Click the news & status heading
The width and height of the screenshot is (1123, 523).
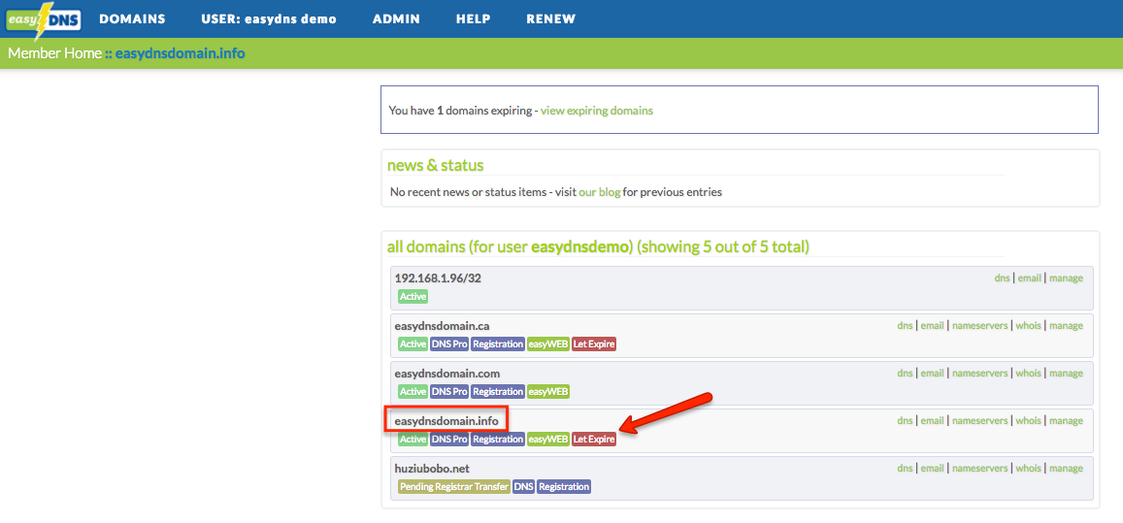pos(436,166)
